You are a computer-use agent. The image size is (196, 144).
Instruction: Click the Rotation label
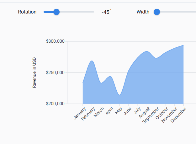click(27, 12)
